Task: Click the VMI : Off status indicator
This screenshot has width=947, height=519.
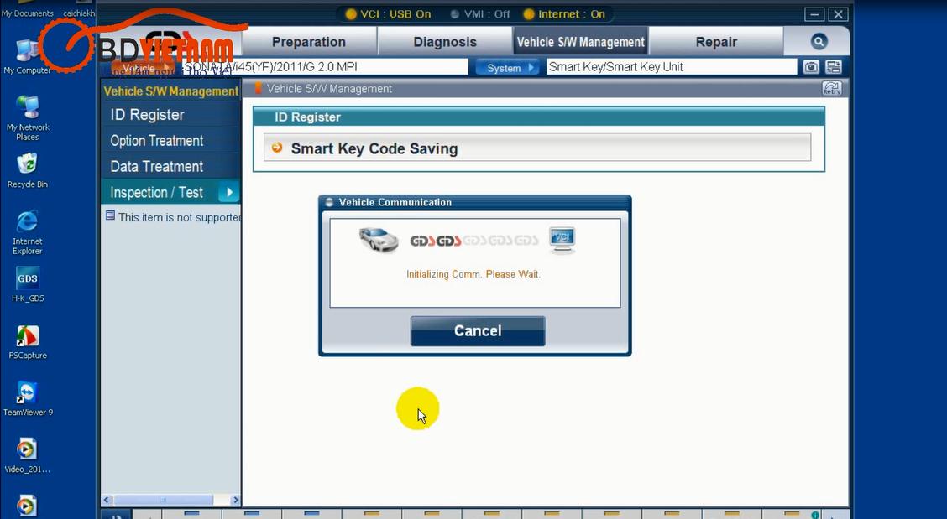Action: pyautogui.click(x=480, y=14)
